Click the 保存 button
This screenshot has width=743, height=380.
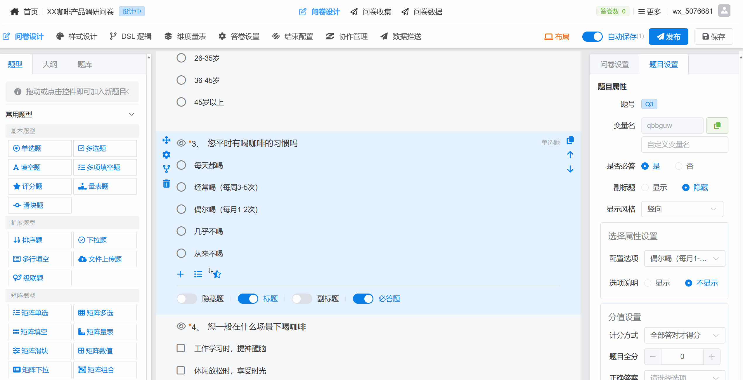tap(713, 37)
